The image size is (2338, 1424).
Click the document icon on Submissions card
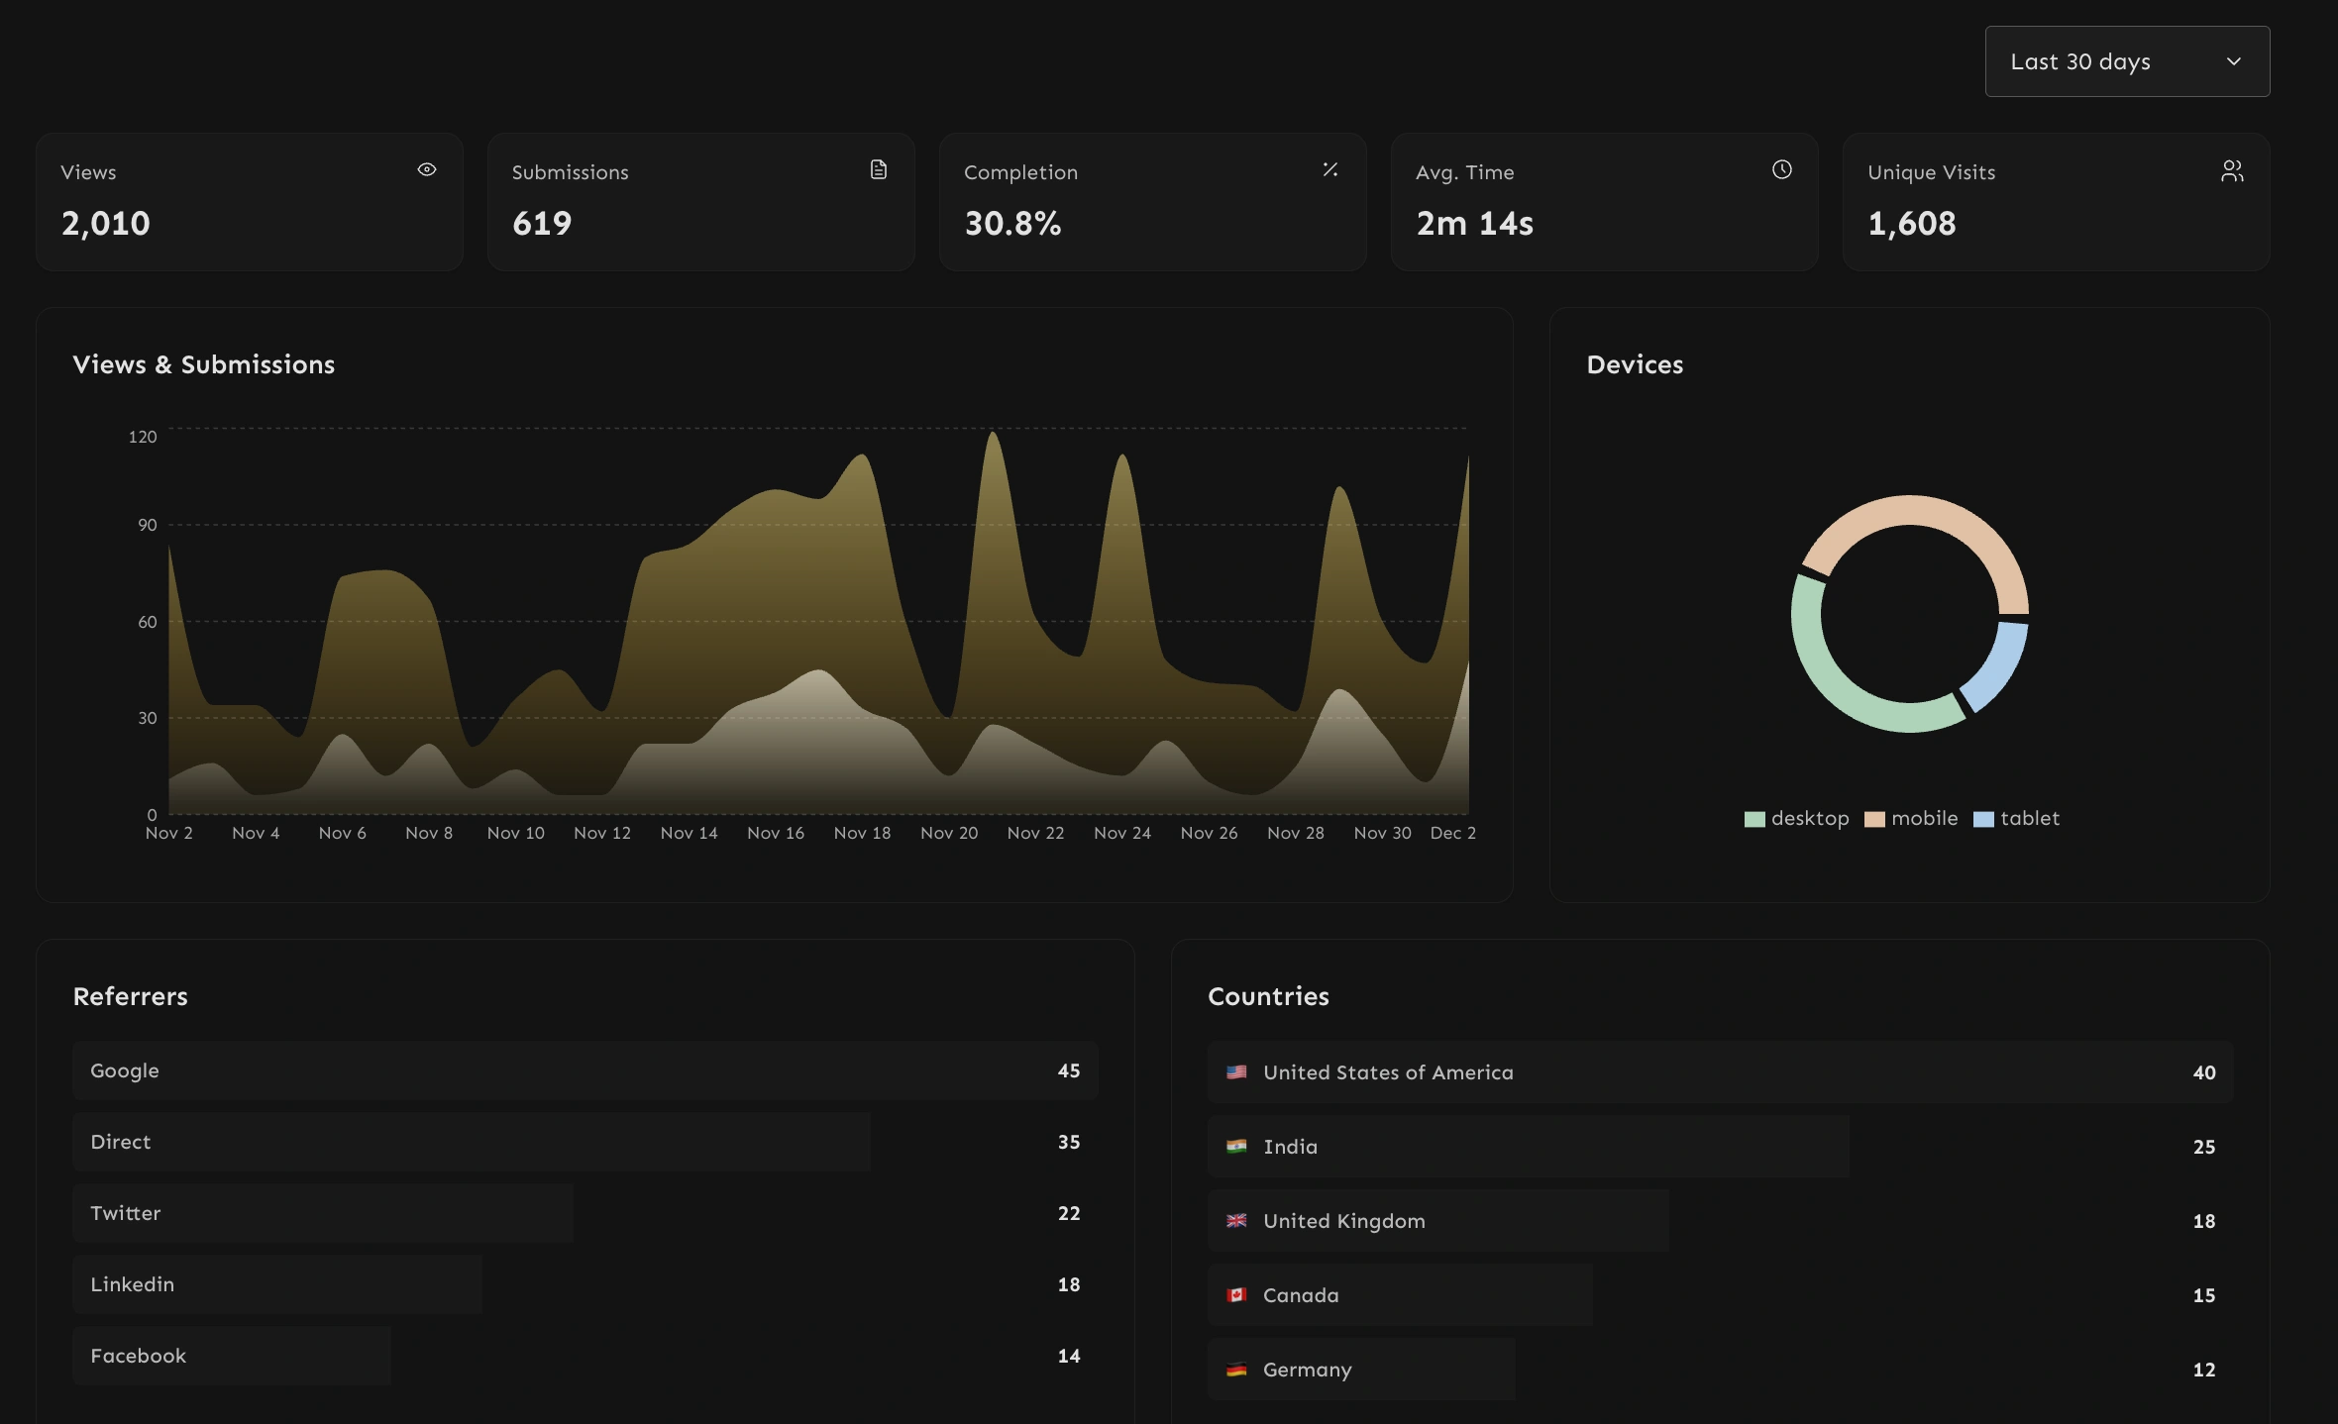point(878,169)
